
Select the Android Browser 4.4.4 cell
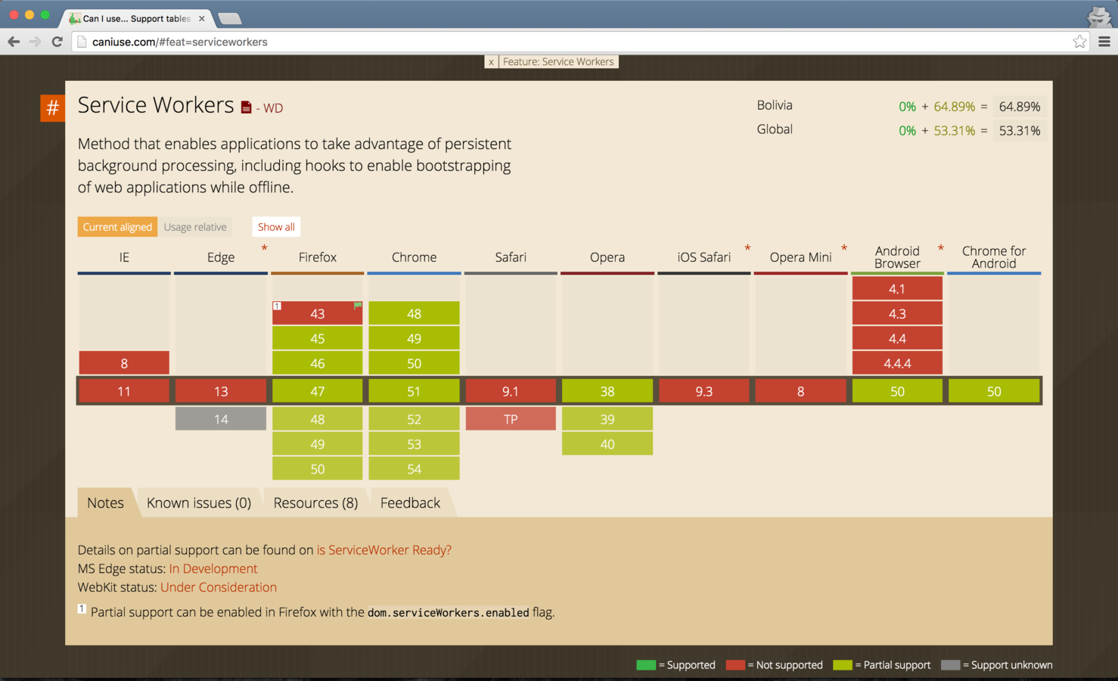click(897, 363)
